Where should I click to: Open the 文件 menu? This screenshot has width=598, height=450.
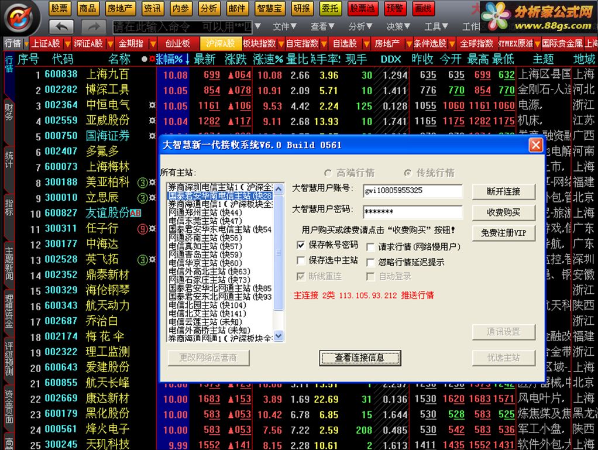(284, 27)
